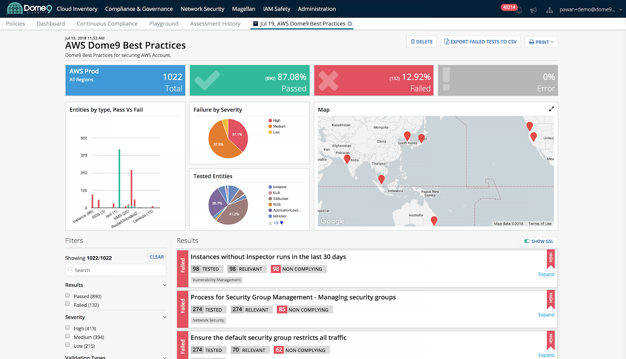
Task: Toggle High in Failure by Severity legend
Action: pos(274,120)
